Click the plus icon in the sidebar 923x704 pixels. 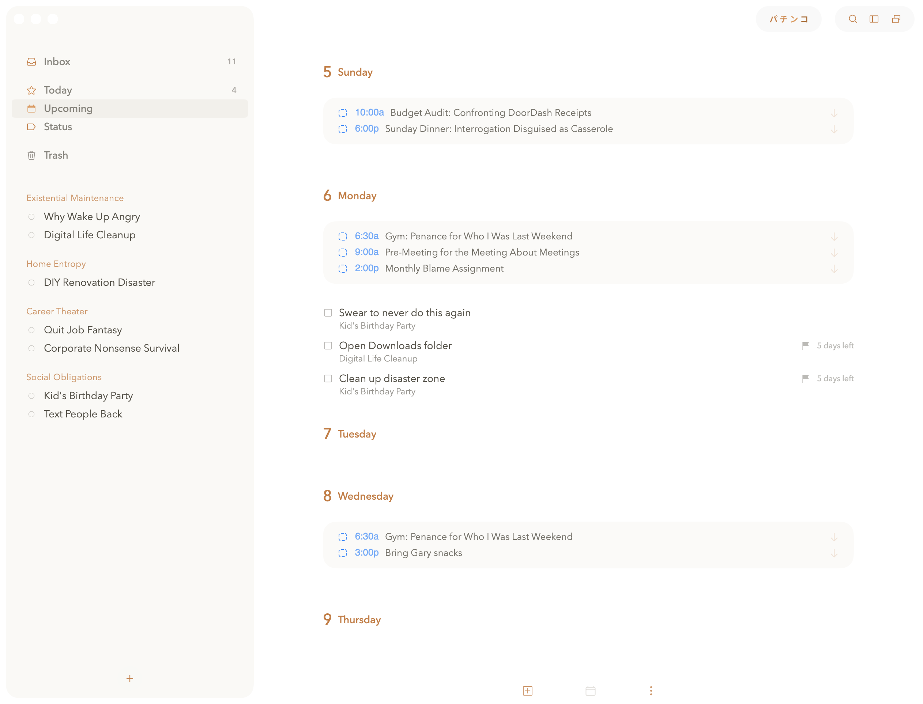(x=129, y=678)
